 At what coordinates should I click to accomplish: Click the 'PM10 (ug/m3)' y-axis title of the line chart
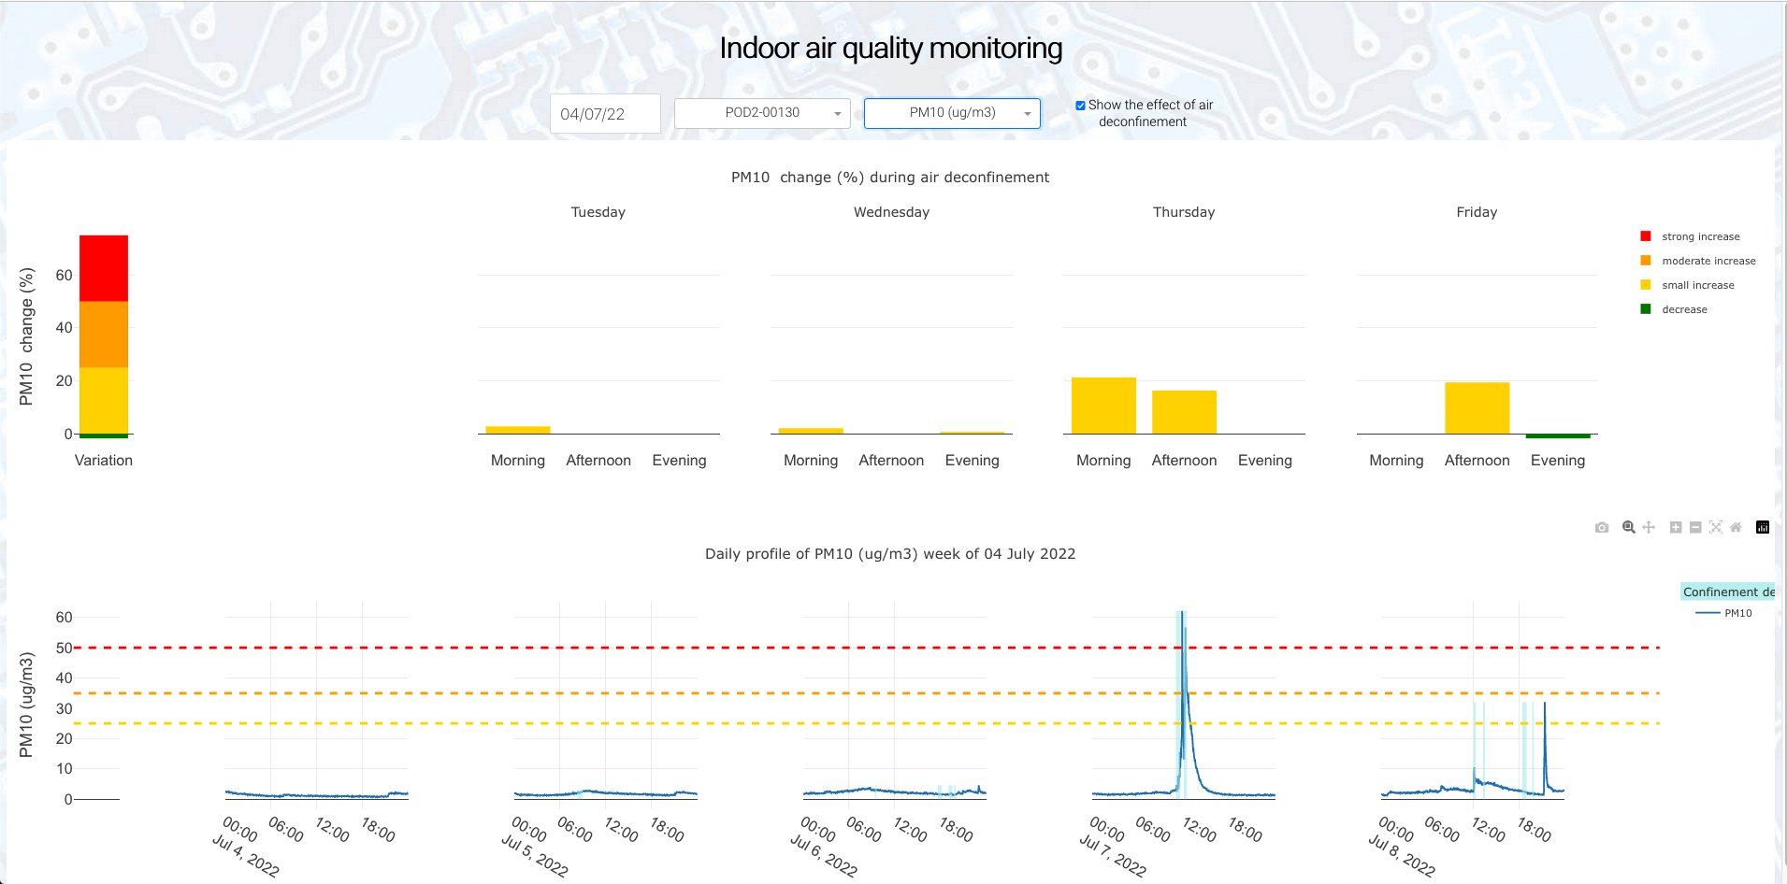(26, 705)
